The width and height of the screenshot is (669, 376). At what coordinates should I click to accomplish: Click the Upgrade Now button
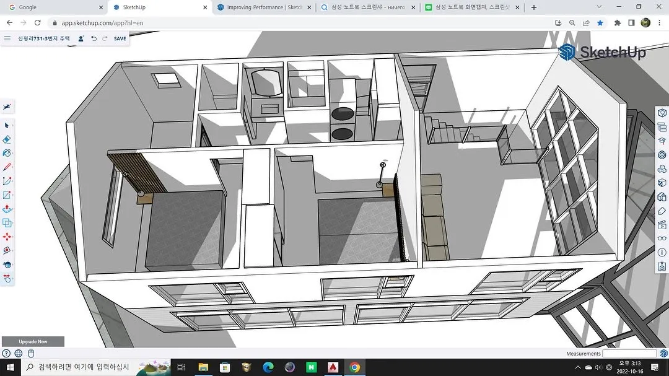pyautogui.click(x=33, y=341)
